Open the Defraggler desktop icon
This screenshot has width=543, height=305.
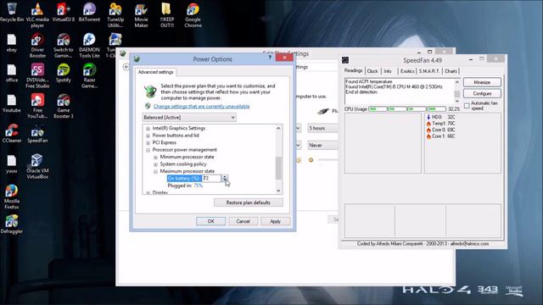pos(12,224)
